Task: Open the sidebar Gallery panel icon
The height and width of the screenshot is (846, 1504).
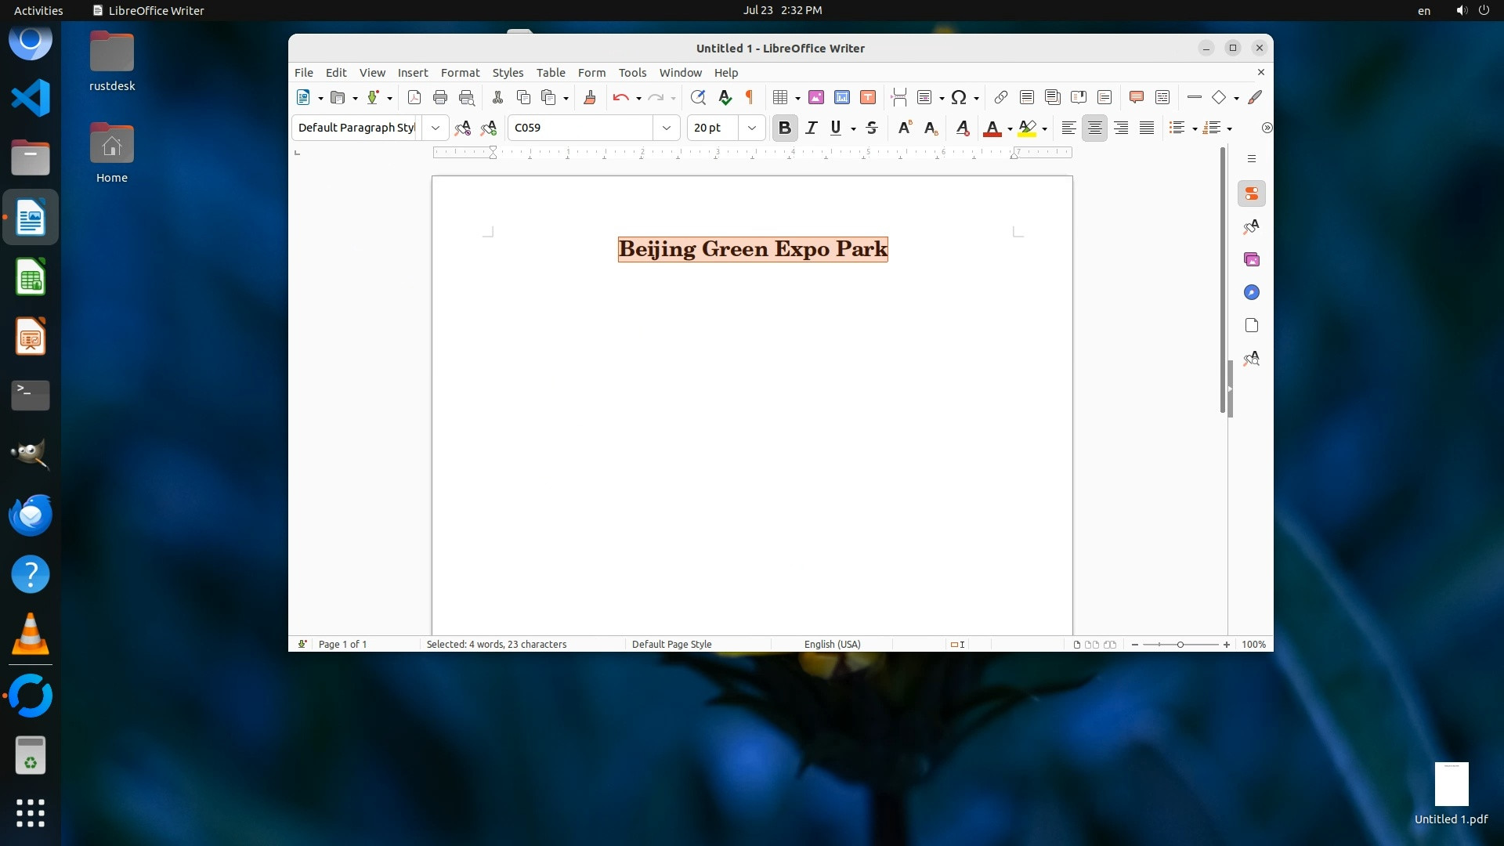Action: click(1251, 259)
